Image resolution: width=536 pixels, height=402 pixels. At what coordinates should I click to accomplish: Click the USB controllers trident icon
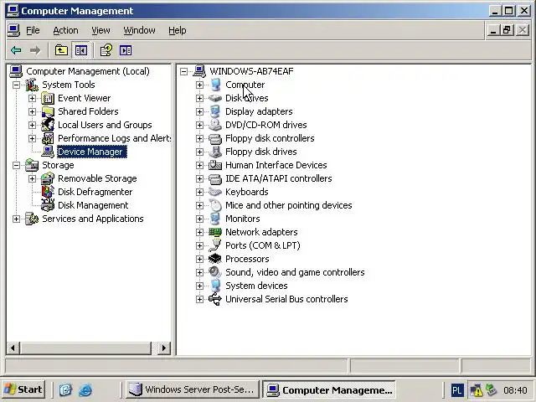[215, 300]
